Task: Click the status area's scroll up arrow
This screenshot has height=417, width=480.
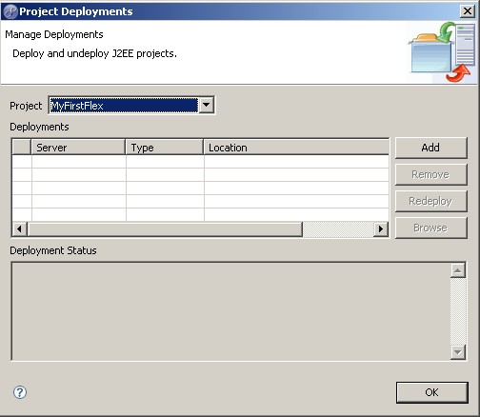Action: click(x=458, y=270)
